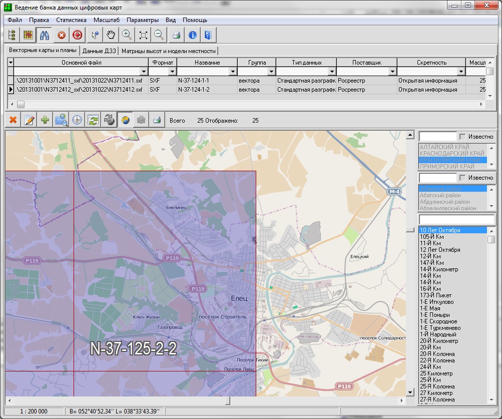Click the green plus add icon
The height and width of the screenshot is (419, 502).
(x=45, y=120)
